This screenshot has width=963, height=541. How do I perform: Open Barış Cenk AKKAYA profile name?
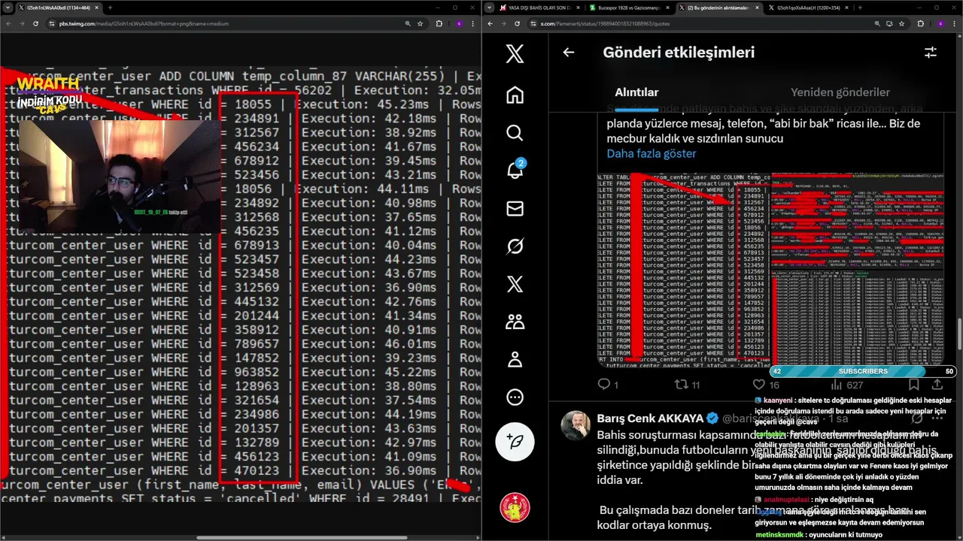(x=650, y=419)
